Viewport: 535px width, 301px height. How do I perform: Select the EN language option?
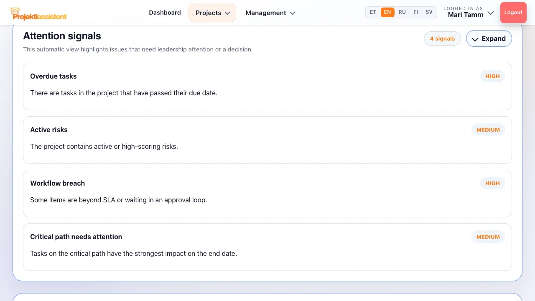point(387,12)
